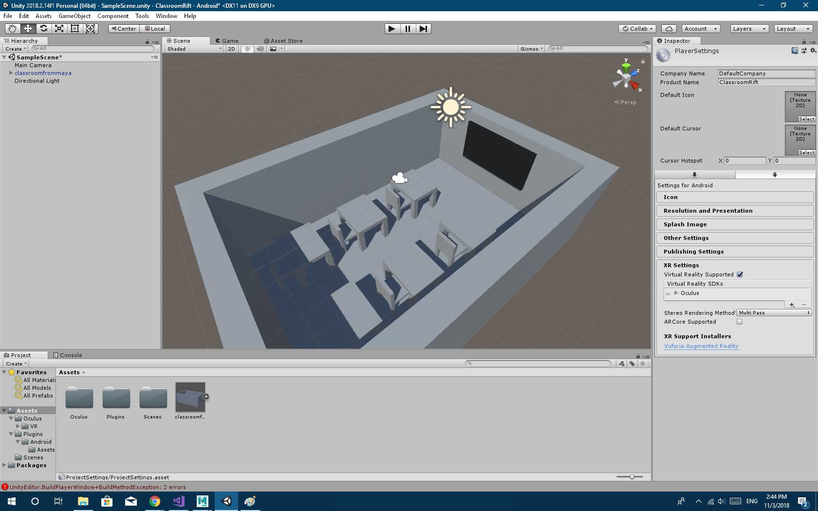Open the Layers dropdown
The height and width of the screenshot is (511, 818).
click(x=749, y=29)
